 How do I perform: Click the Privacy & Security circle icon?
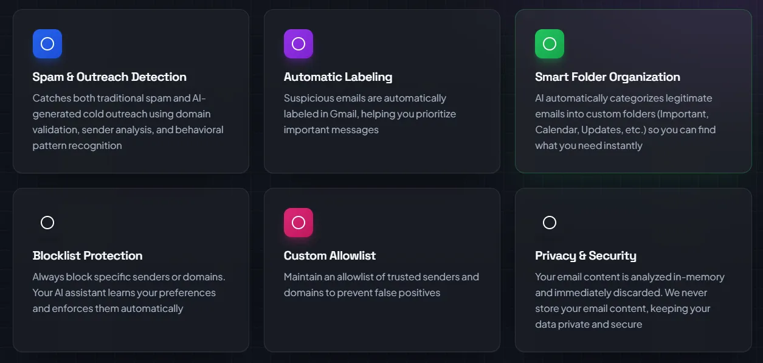550,223
